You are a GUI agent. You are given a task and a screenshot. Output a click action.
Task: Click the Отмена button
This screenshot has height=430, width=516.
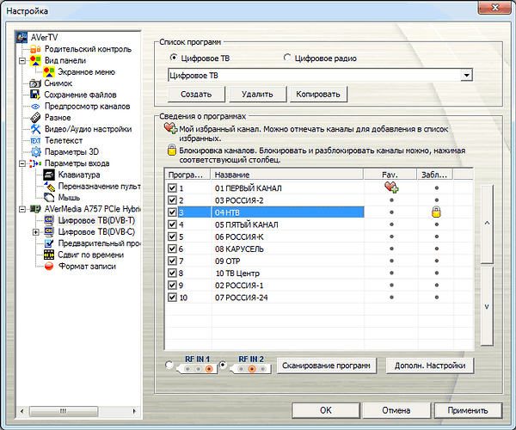point(396,410)
